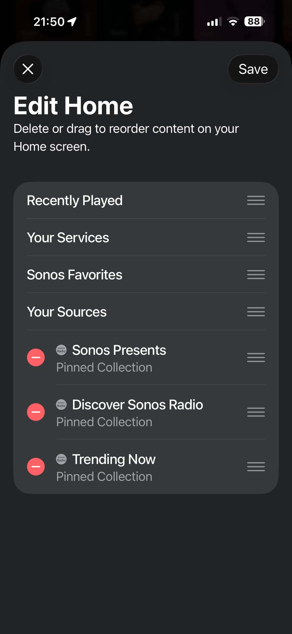Screen dimensions: 292x634
Task: Select the Your Services row
Action: coord(146,237)
